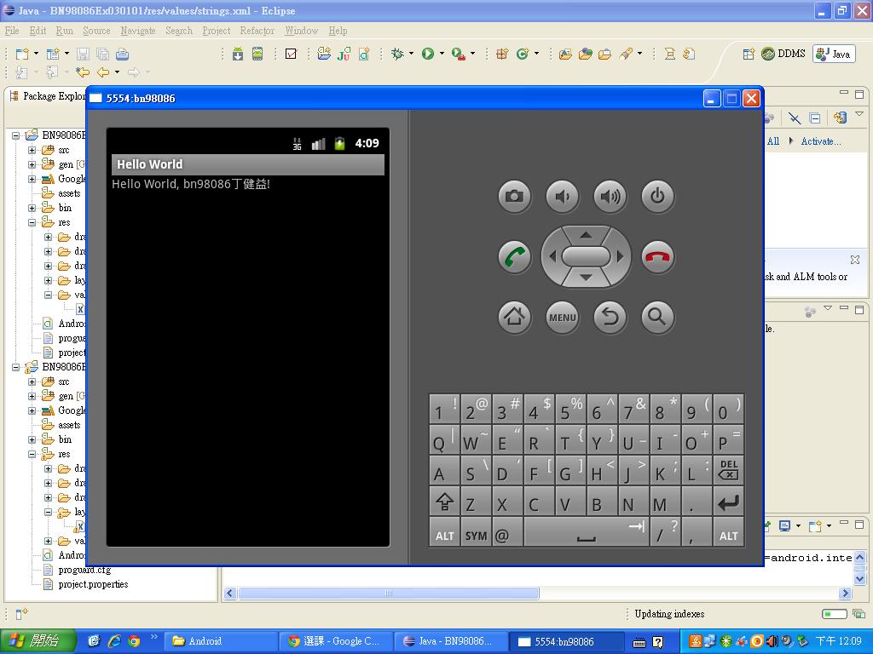Screen dimensions: 873x654
Task: Switch to the DDMS perspective
Action: pyautogui.click(x=783, y=54)
